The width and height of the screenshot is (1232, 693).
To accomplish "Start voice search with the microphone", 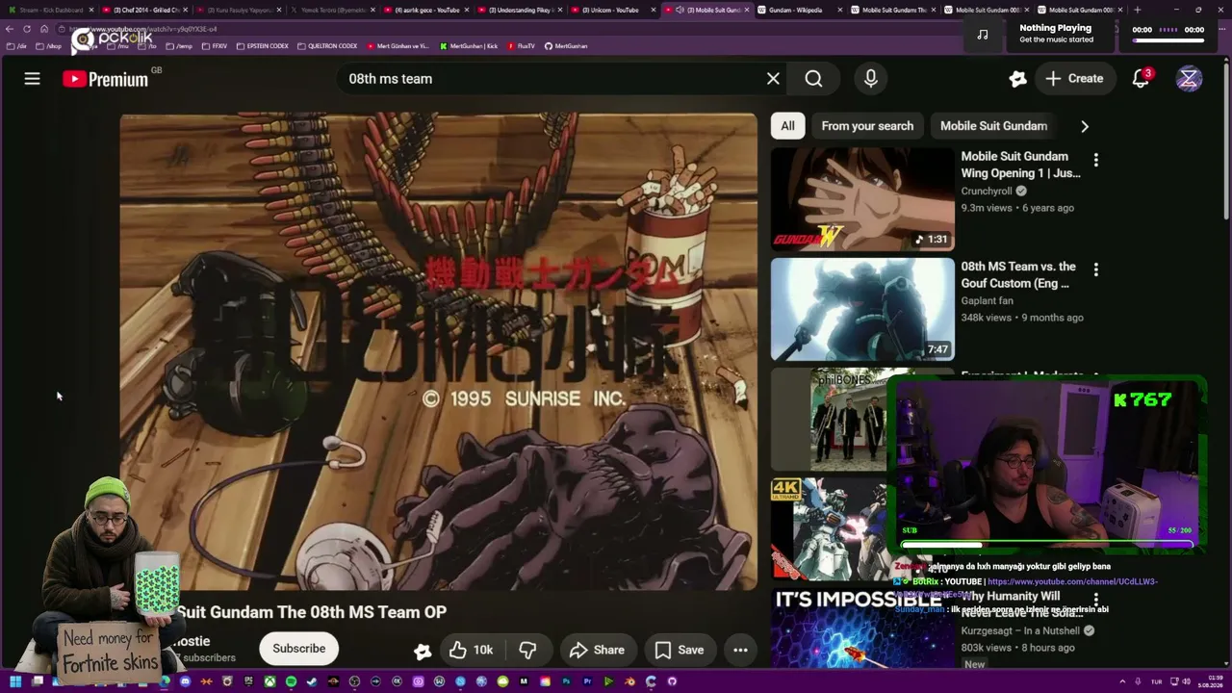I will point(871,79).
